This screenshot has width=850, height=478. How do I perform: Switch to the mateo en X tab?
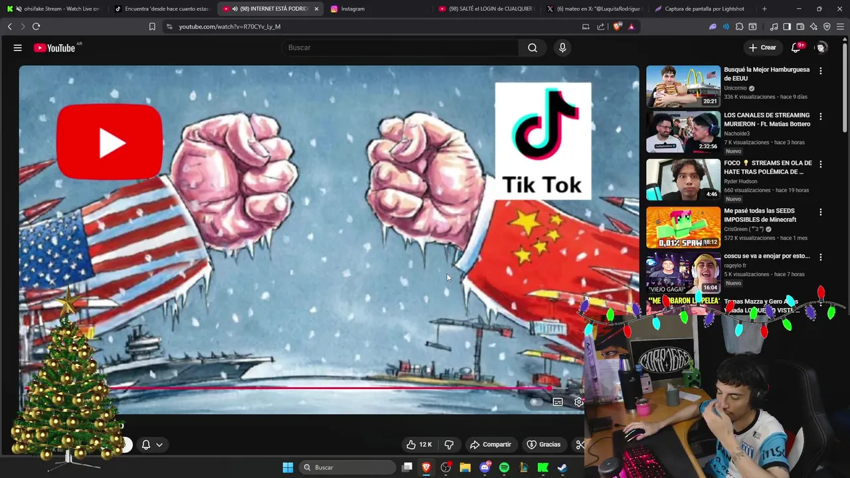pyautogui.click(x=594, y=9)
